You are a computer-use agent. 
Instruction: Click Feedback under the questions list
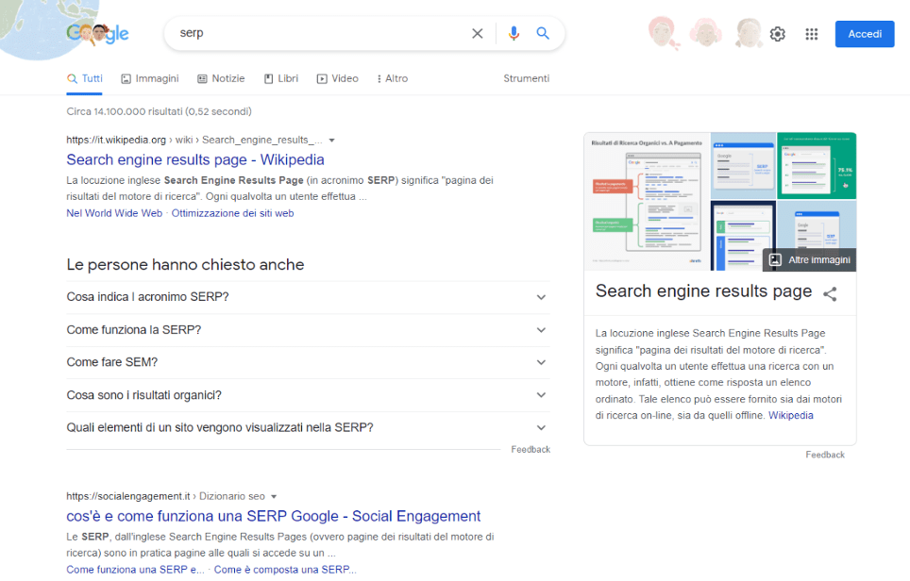pyautogui.click(x=531, y=449)
